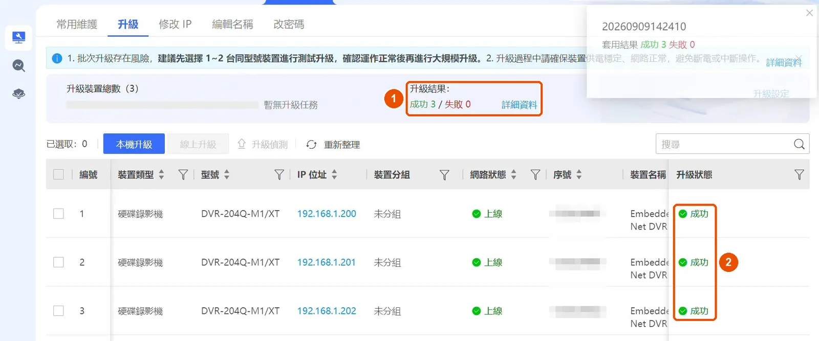
Task: Open the device maintenance sidebar icon
Action: point(18,37)
